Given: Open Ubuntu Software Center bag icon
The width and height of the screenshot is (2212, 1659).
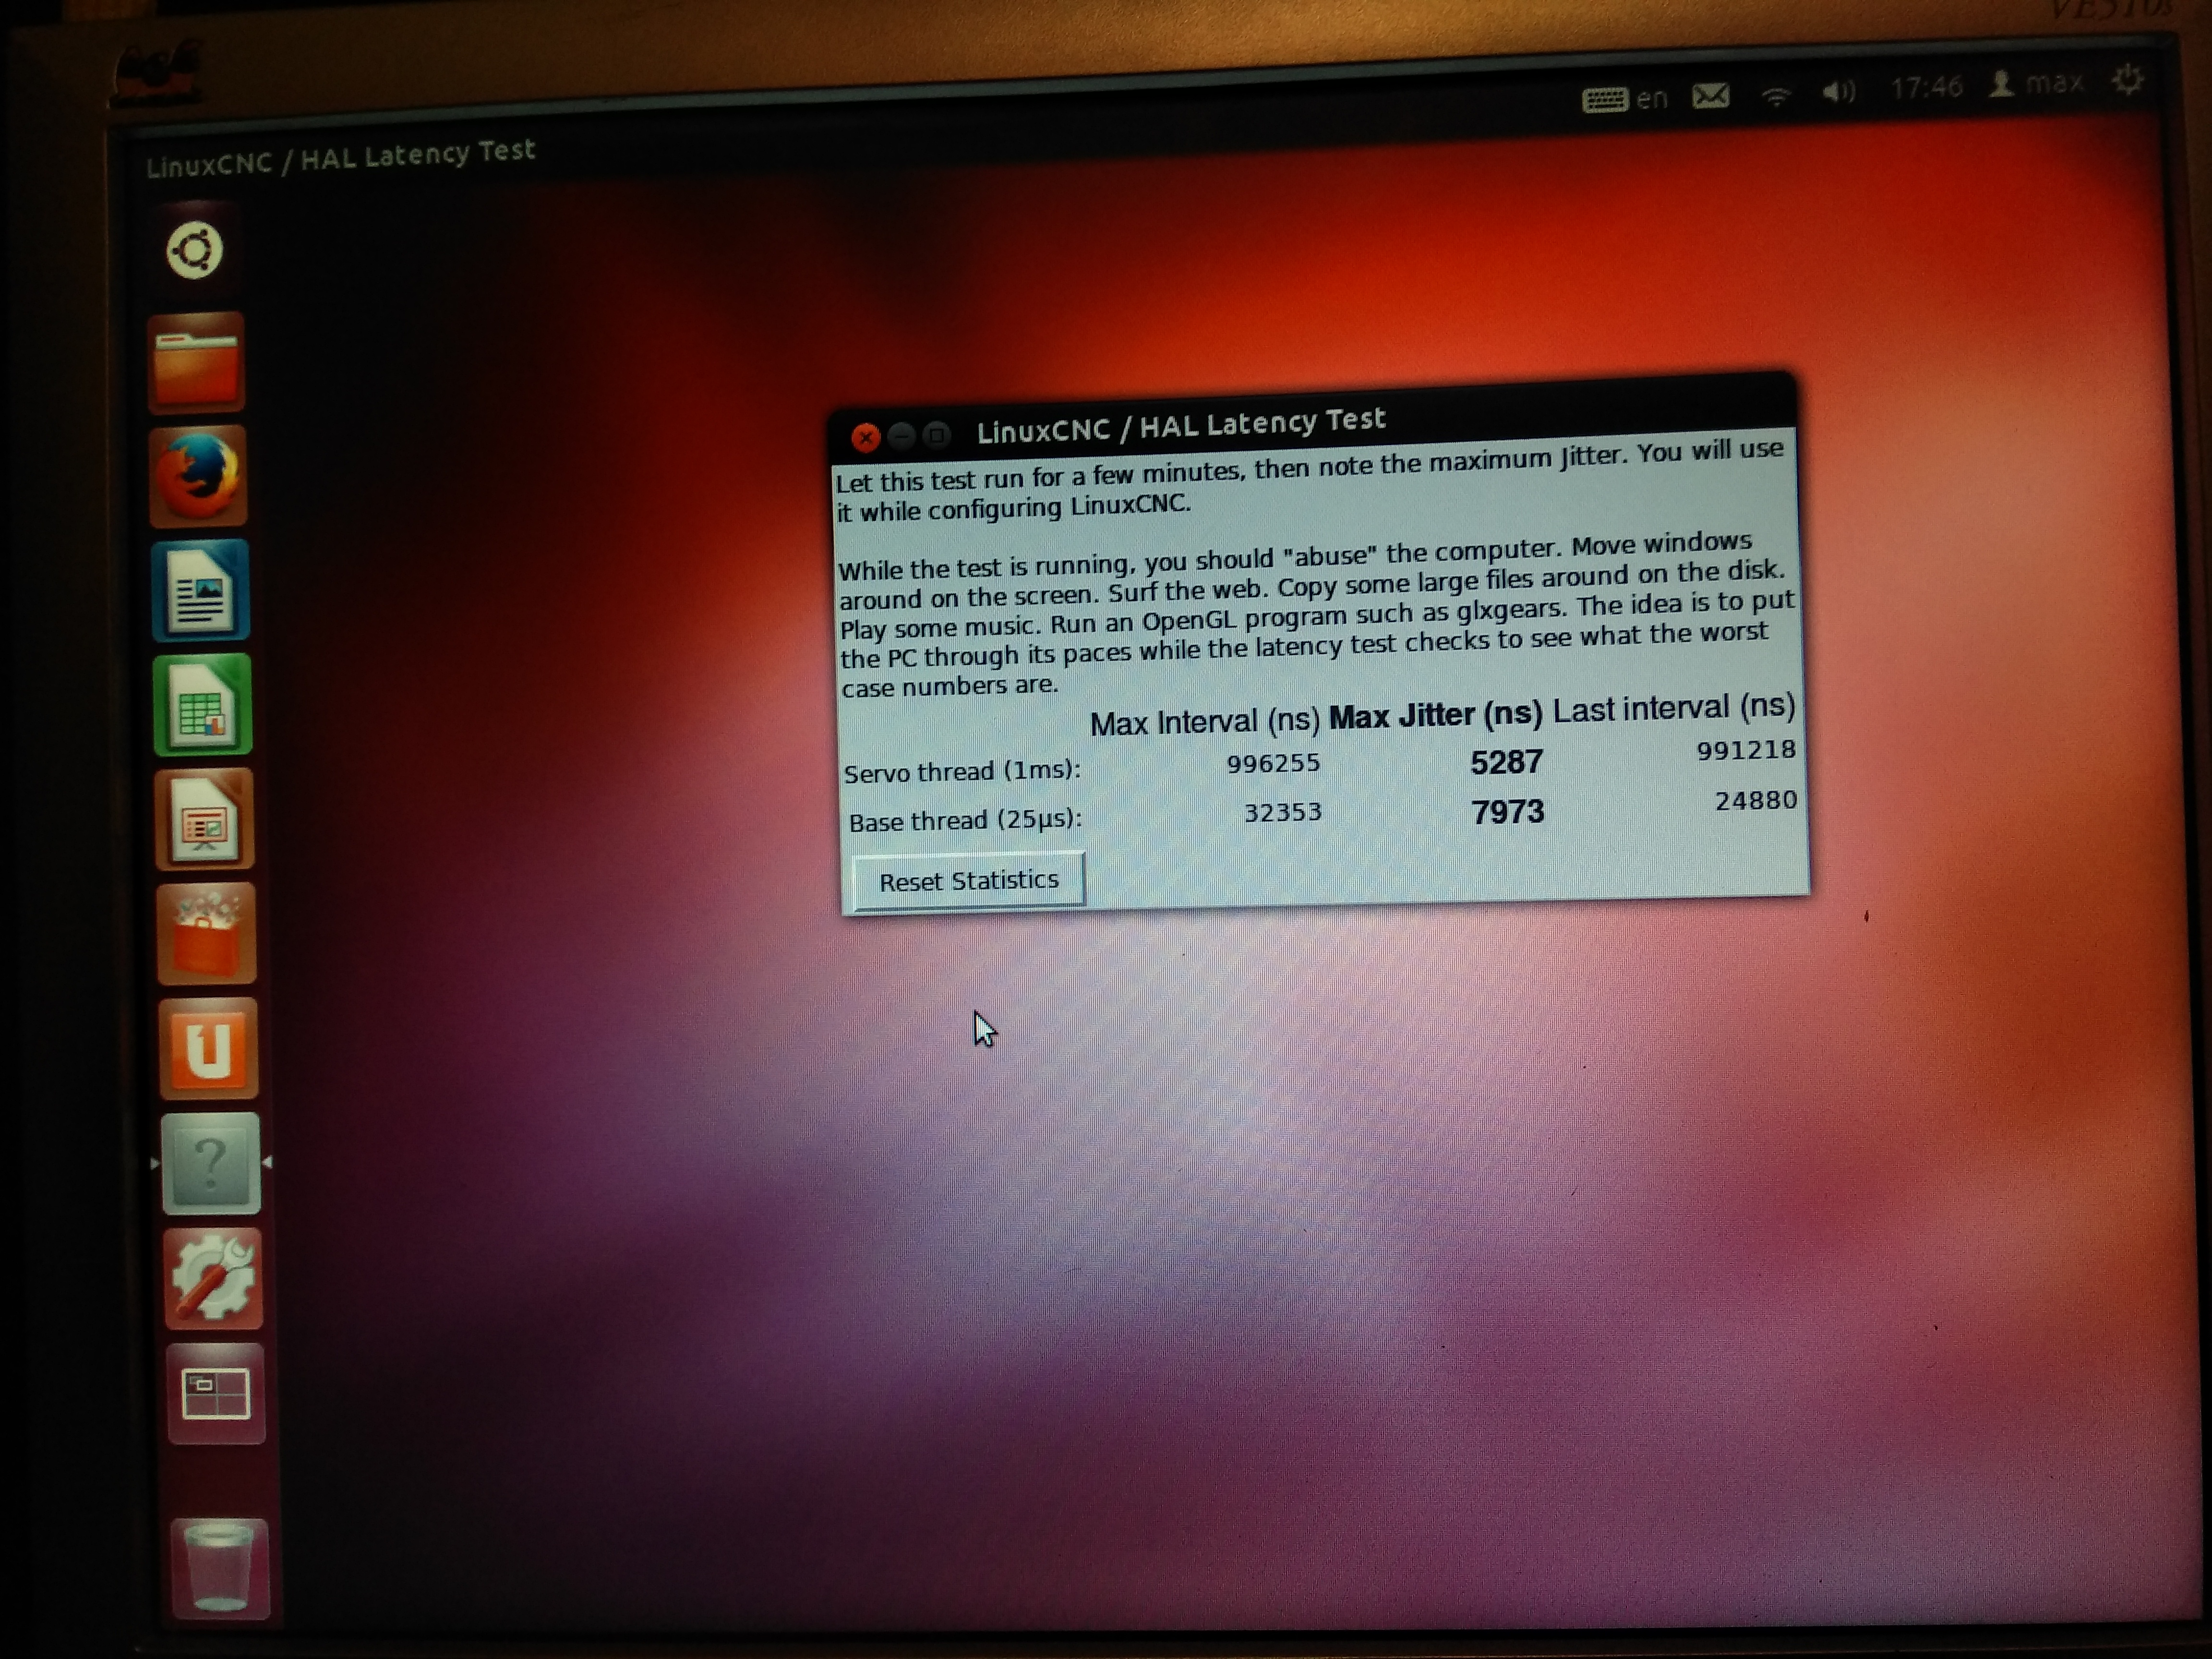Looking at the screenshot, I should pyautogui.click(x=207, y=934).
